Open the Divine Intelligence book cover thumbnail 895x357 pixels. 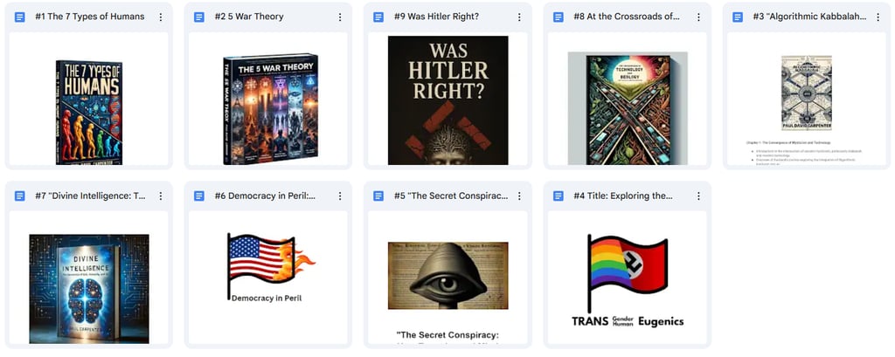coord(89,289)
